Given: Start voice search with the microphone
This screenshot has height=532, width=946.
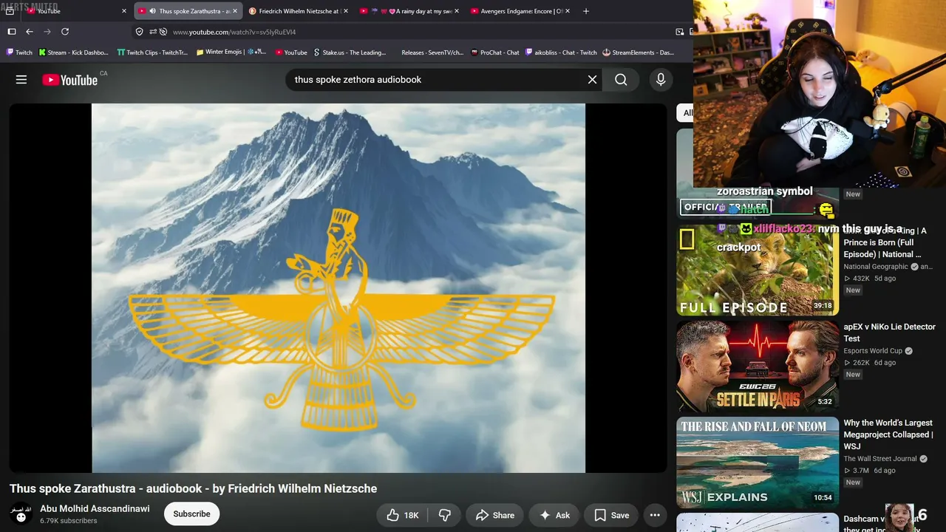Looking at the screenshot, I should [661, 80].
